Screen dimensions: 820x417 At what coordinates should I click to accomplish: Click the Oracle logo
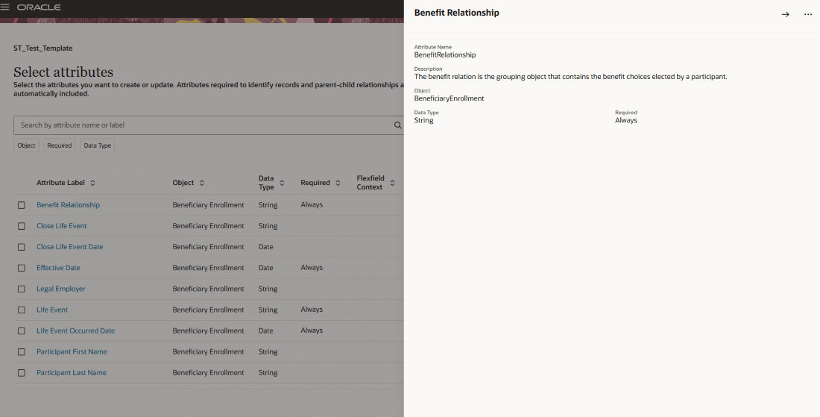coord(39,7)
